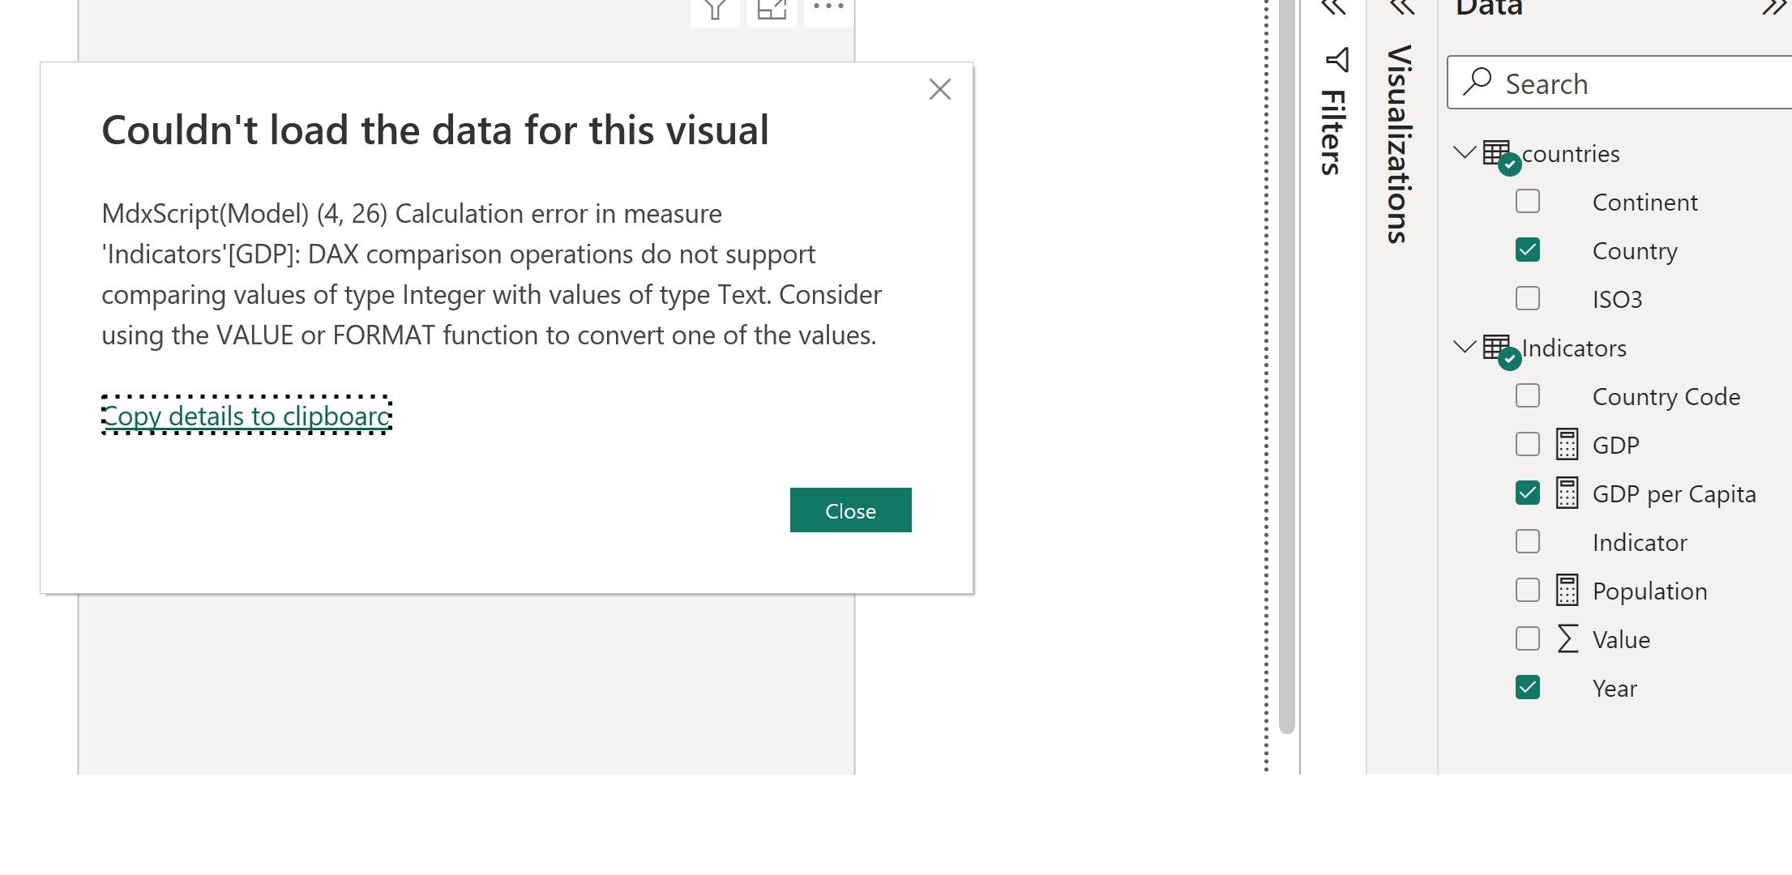The height and width of the screenshot is (875, 1792).
Task: Select the Year field label
Action: [1615, 689]
